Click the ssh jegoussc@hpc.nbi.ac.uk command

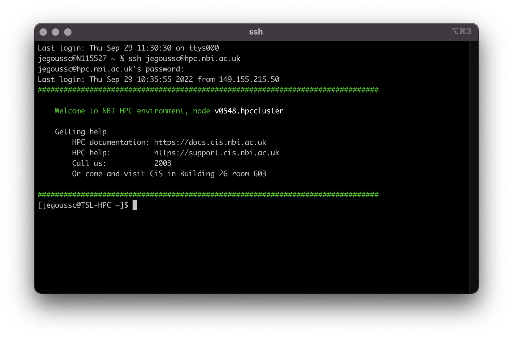point(184,59)
